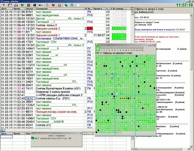
Task: Click the green network computers toolbar icon
Action: [x=66, y=5]
